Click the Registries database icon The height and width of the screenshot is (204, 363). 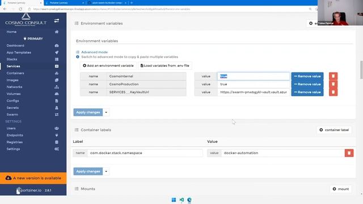coord(57,142)
